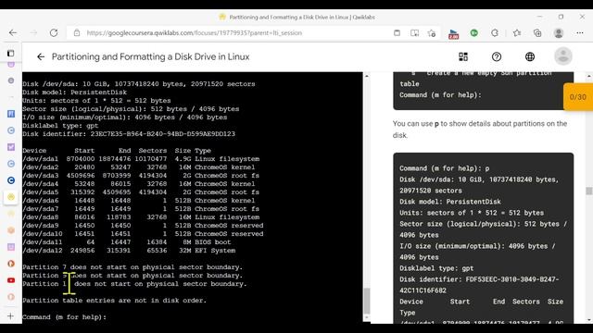Click terminal row /dev/sda1 Linux filesystem
Viewport: 593px width, 333px height.
141,159
